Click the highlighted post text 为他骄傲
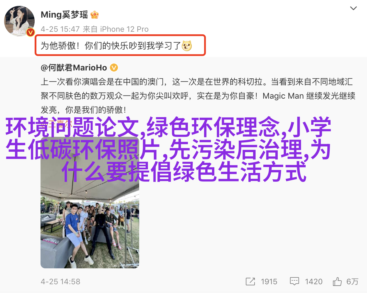This screenshot has width=367, height=293. 60,46
